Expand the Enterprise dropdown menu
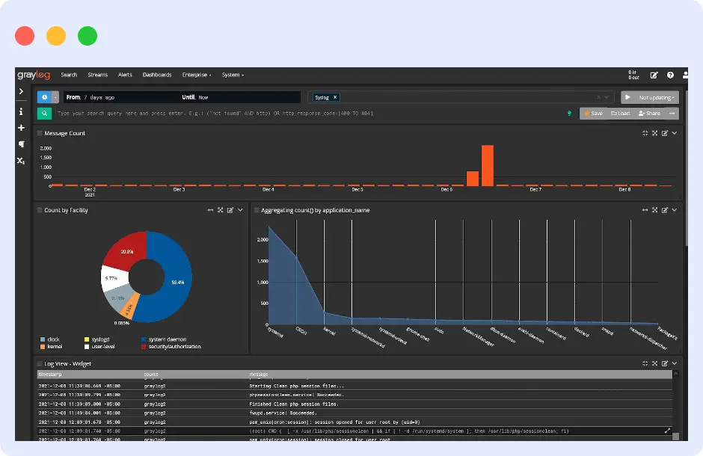Viewport: 703px width, 456px height. [x=197, y=75]
